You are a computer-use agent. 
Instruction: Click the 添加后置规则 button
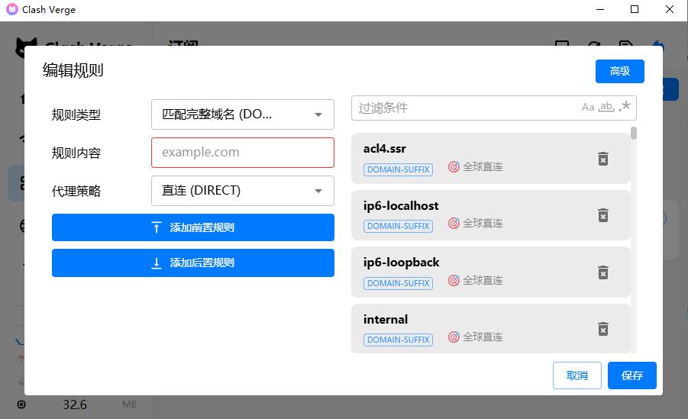193,263
